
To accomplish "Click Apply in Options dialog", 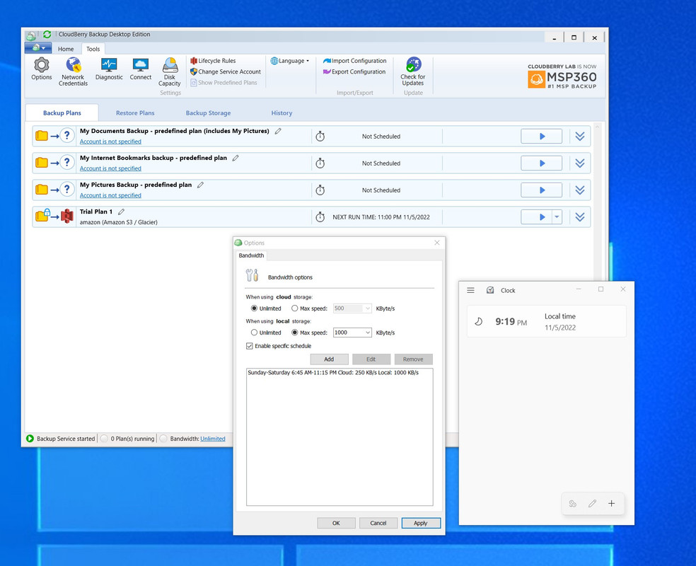I will tap(421, 523).
